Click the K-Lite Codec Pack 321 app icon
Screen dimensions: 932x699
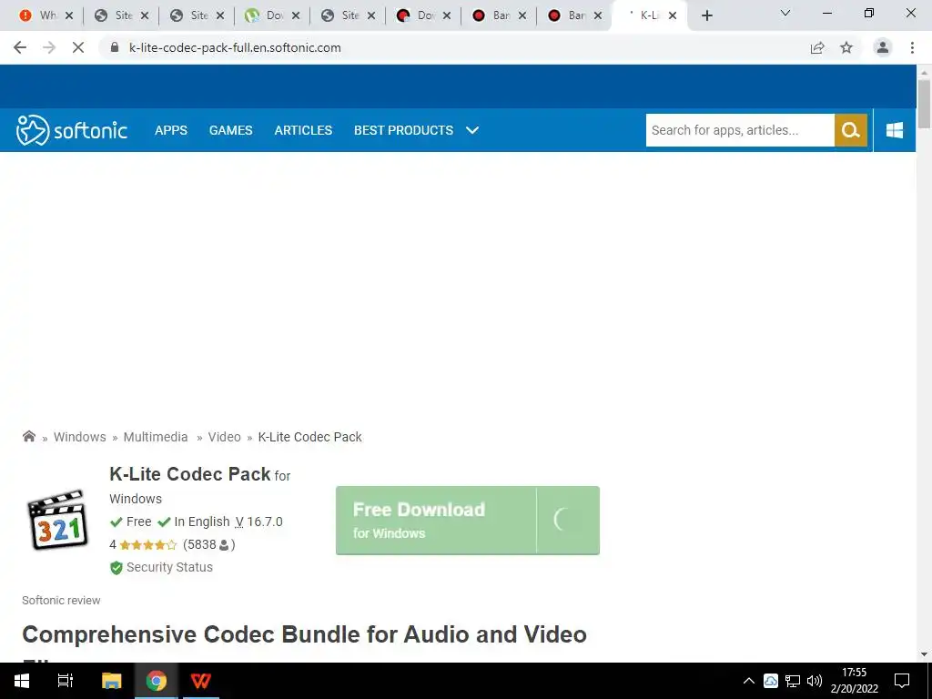tap(57, 520)
